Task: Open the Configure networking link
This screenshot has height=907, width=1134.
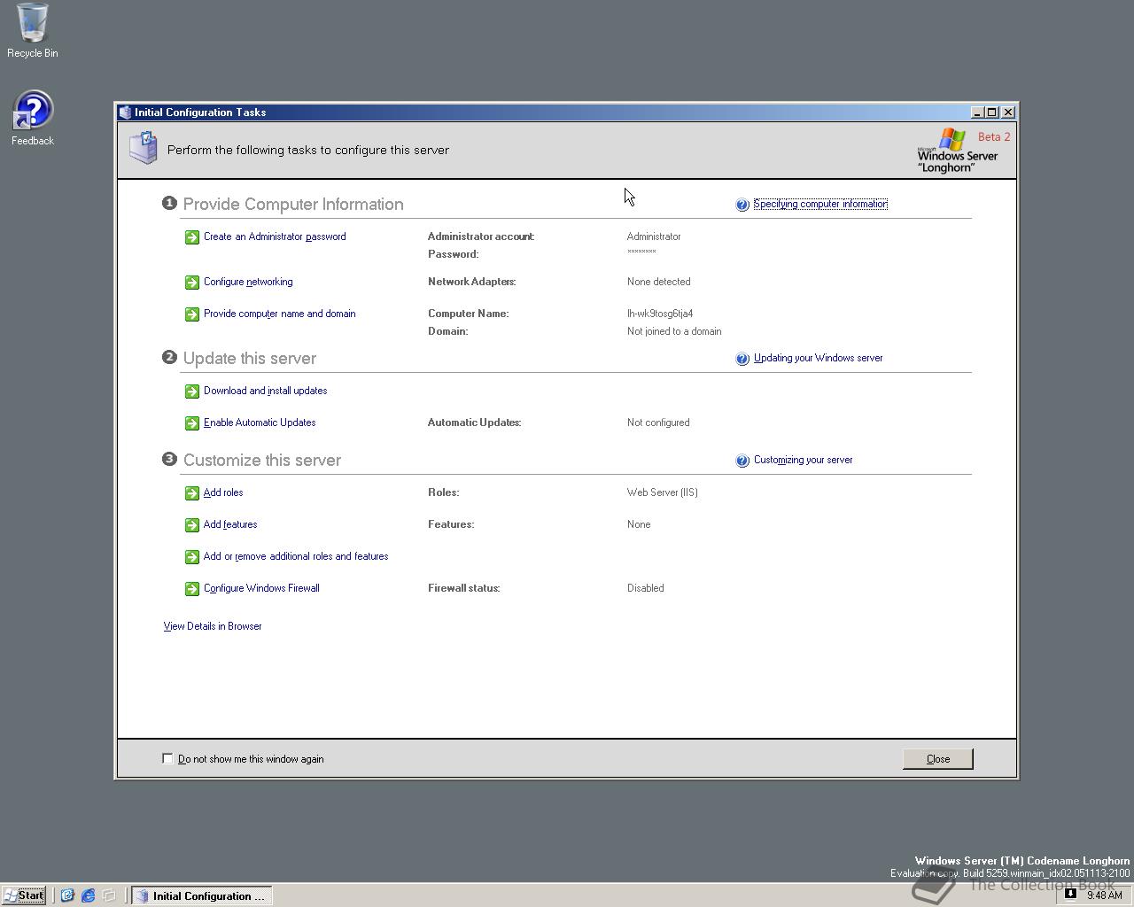Action: pos(248,282)
